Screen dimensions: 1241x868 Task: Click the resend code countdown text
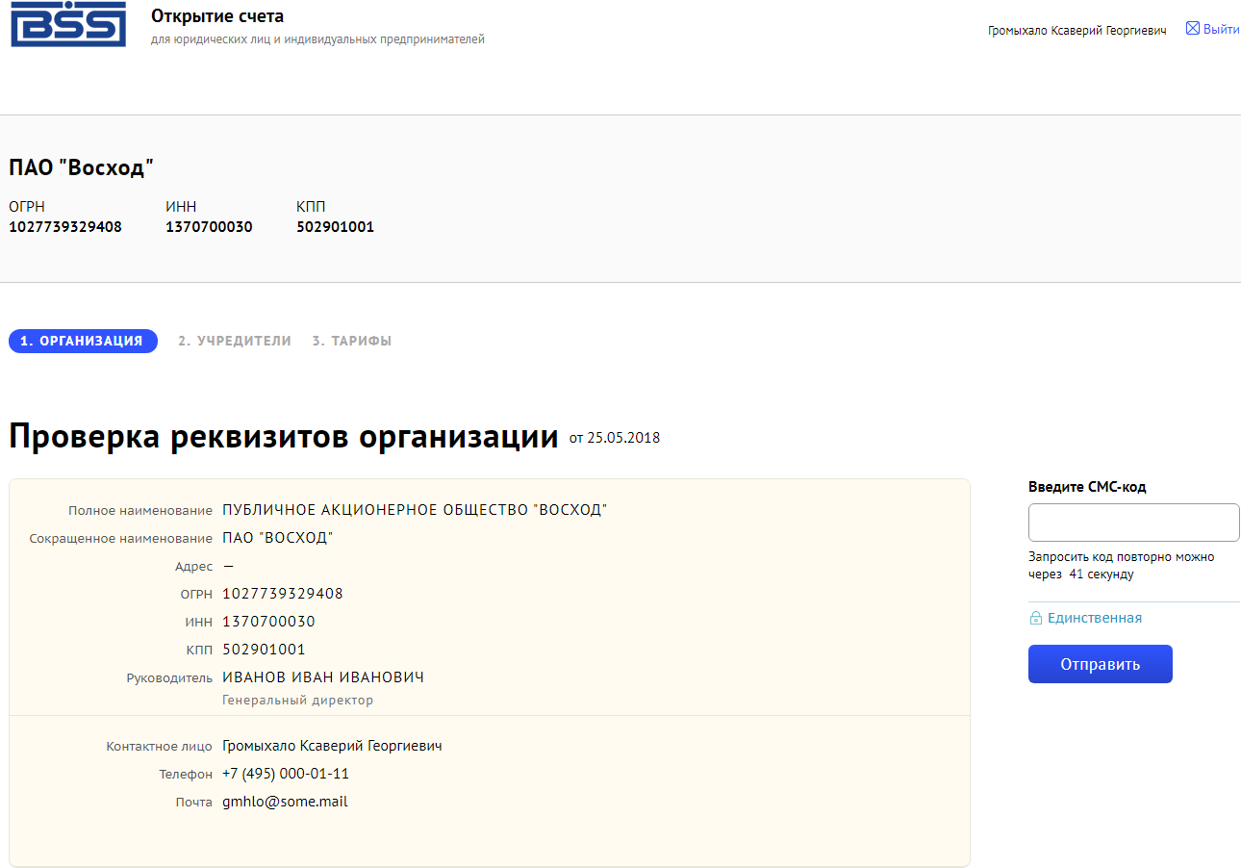[1122, 566]
